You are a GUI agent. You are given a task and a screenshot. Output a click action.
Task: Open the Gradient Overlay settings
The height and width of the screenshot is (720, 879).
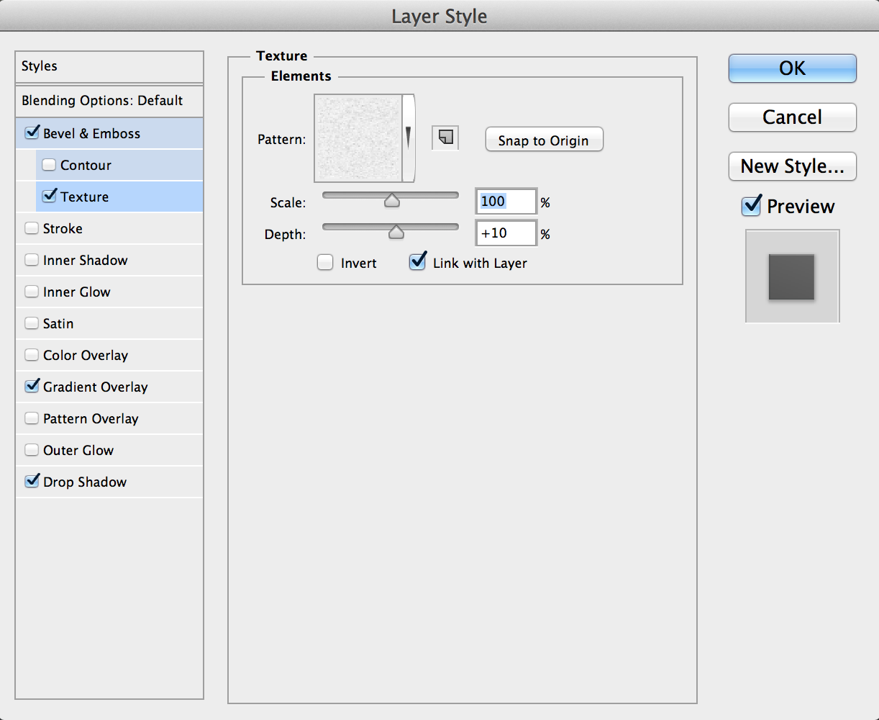click(95, 387)
